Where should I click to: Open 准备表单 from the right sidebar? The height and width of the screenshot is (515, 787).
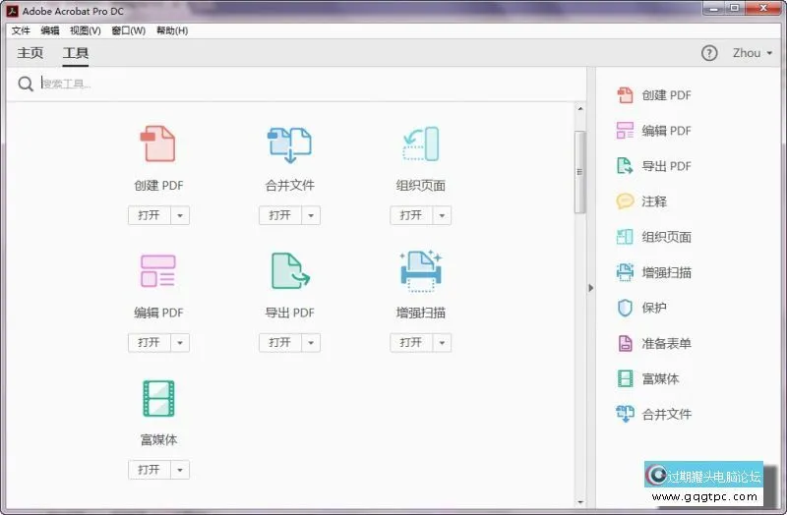(665, 343)
